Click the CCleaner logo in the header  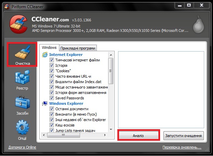(18, 24)
